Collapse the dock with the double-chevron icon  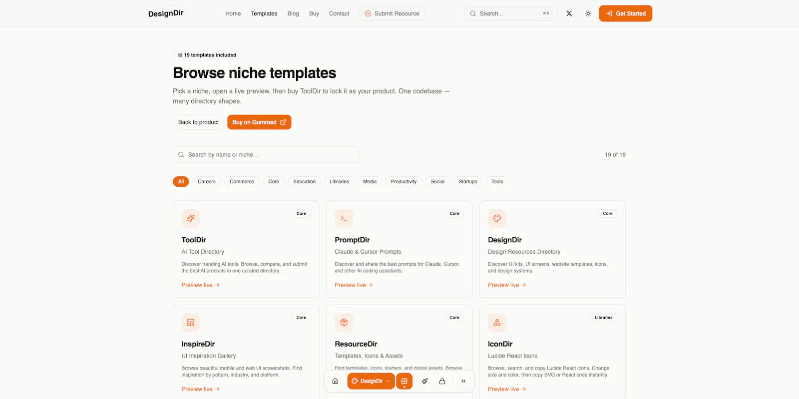(x=463, y=381)
